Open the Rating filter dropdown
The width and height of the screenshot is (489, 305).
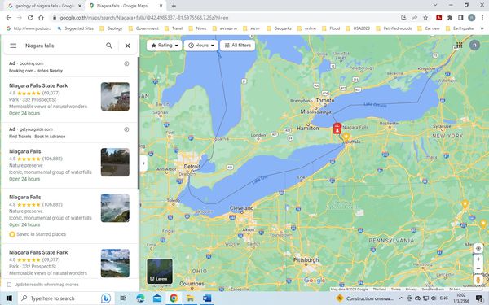165,46
